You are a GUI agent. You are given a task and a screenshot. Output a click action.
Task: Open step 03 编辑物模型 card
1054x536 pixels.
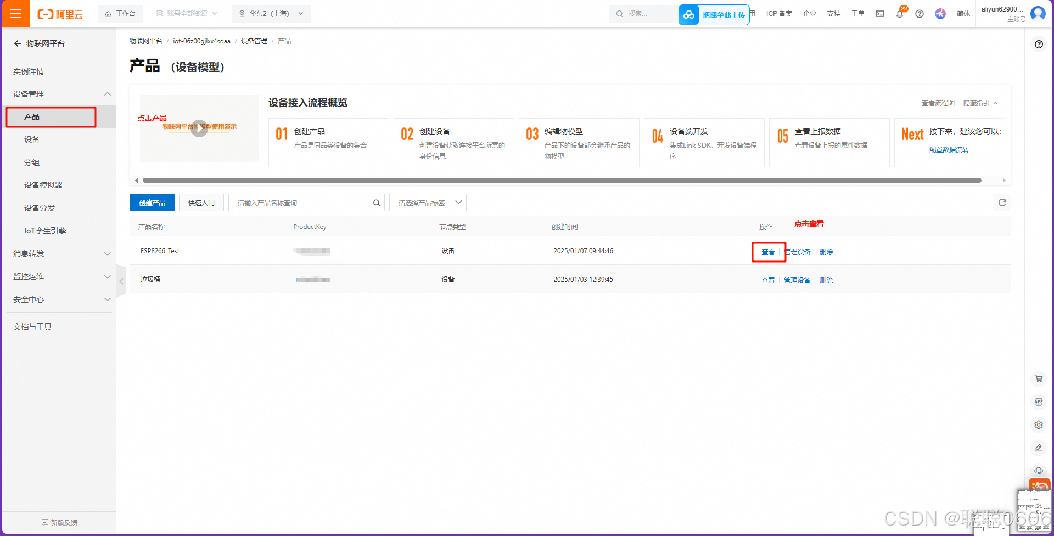(x=579, y=143)
